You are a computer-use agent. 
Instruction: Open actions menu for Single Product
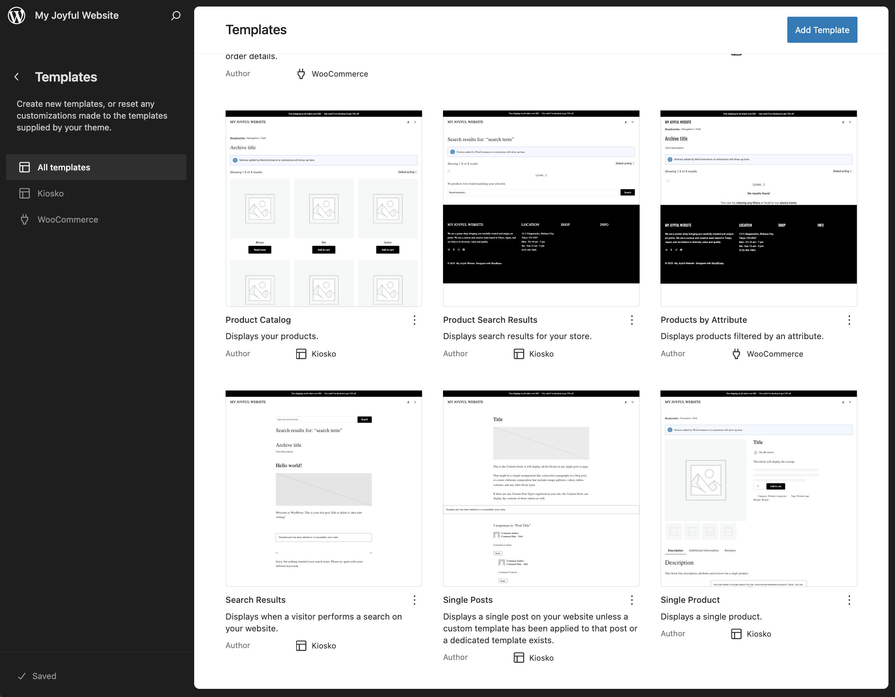849,600
